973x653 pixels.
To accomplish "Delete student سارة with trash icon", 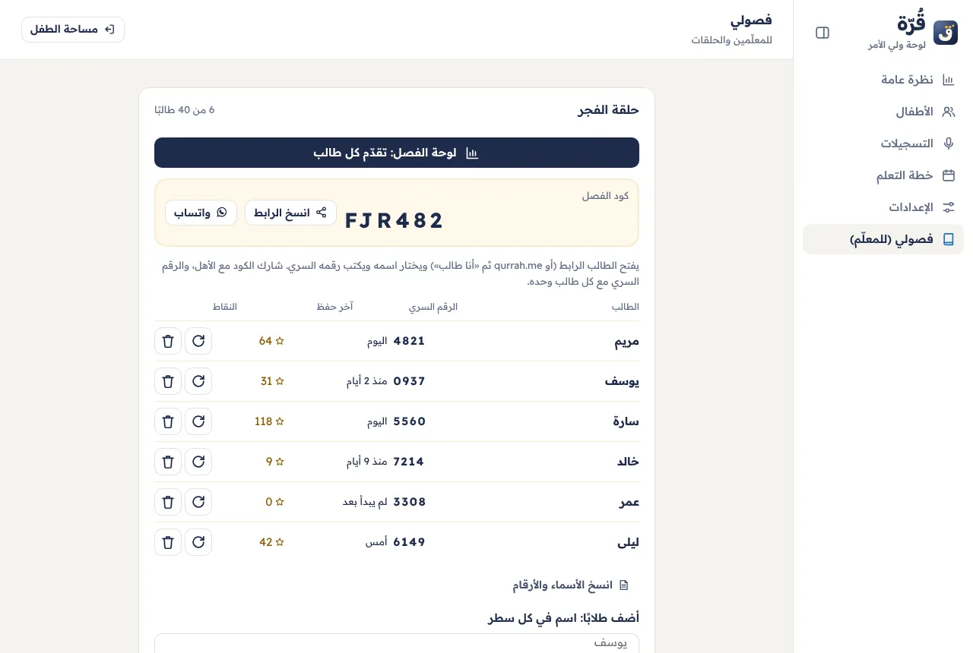I will tap(168, 421).
